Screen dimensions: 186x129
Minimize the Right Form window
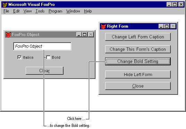pyautogui.click(x=161, y=26)
